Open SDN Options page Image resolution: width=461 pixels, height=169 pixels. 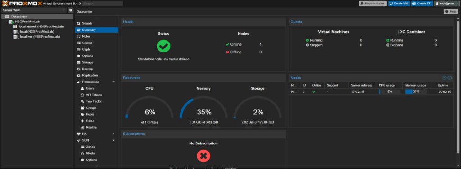point(96,160)
